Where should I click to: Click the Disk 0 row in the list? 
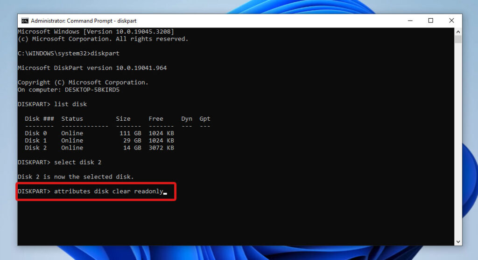(99, 133)
